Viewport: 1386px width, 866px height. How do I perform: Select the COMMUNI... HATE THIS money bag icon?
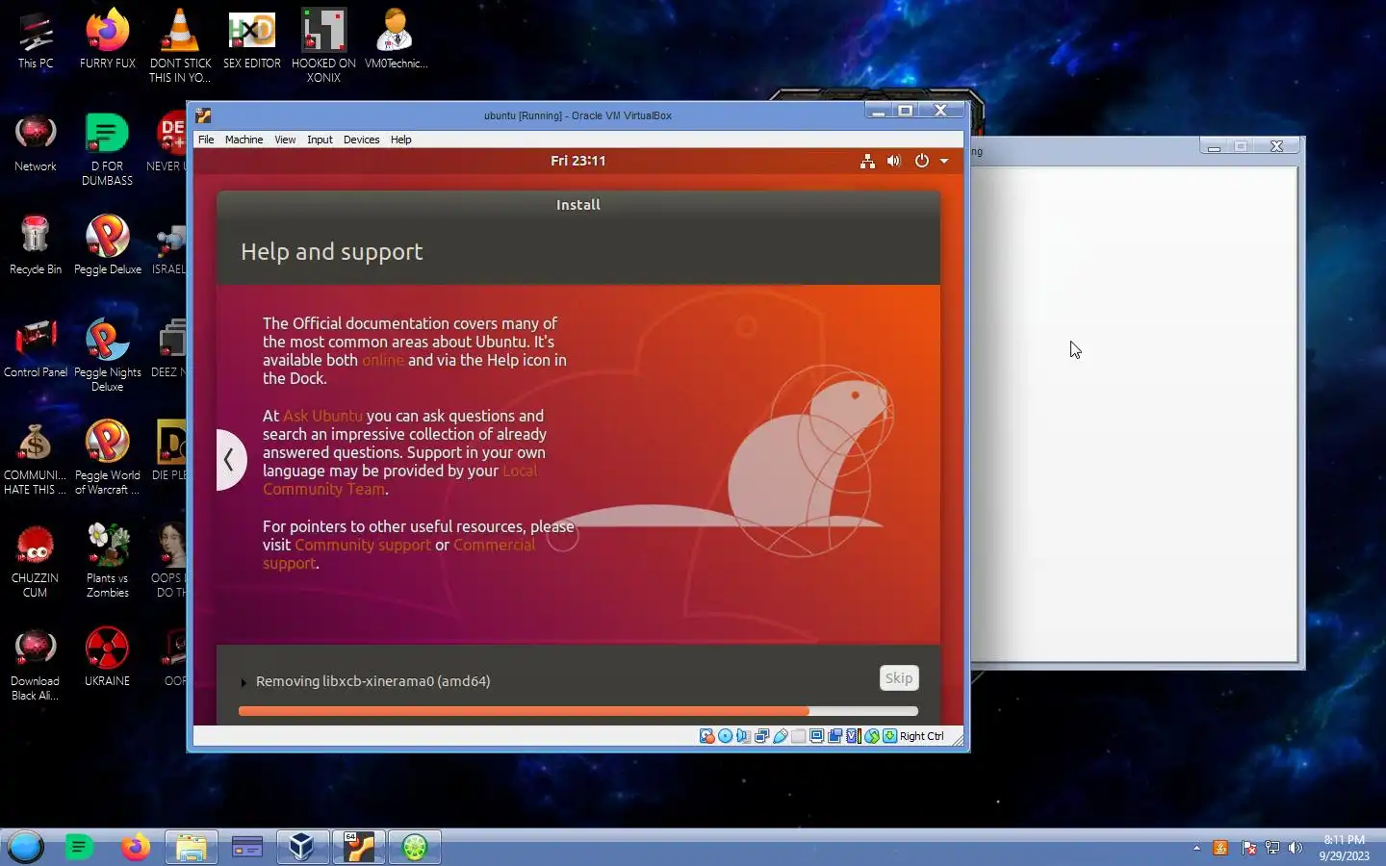click(36, 458)
